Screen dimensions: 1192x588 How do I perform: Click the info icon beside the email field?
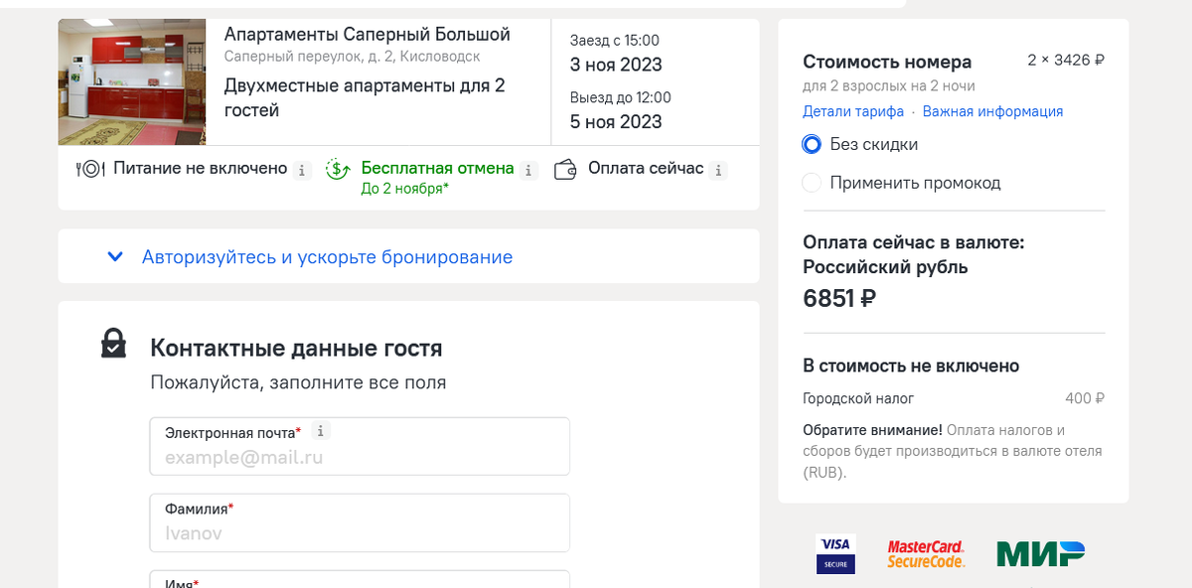(321, 431)
